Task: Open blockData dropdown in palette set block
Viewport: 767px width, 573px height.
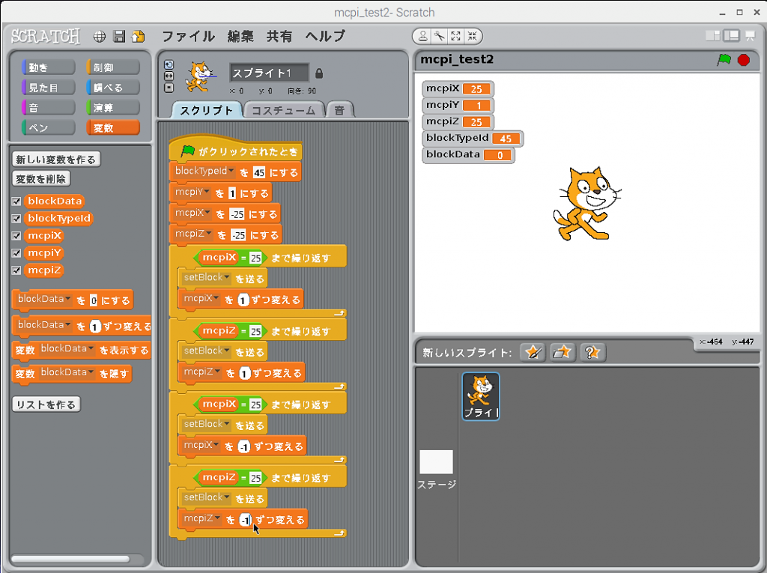Action: [68, 300]
